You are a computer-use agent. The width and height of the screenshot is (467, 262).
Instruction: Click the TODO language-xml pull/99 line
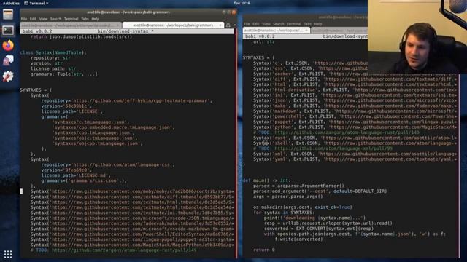(323, 148)
